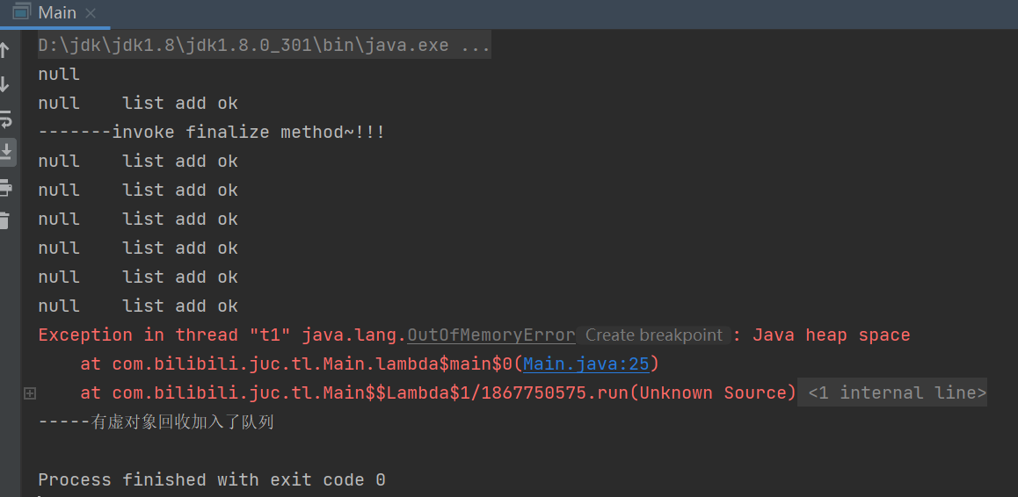
Task: Click the "invoke finalize method" output line
Action: 211,133
